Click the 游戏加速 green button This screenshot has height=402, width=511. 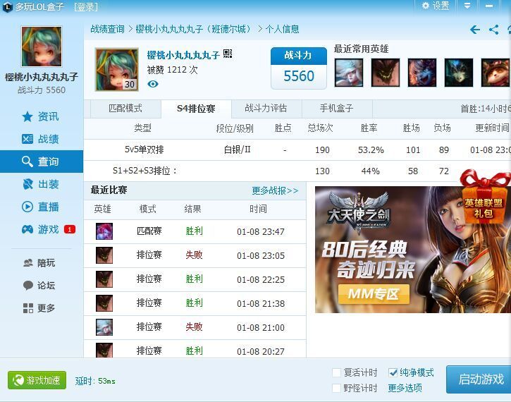tap(37, 380)
